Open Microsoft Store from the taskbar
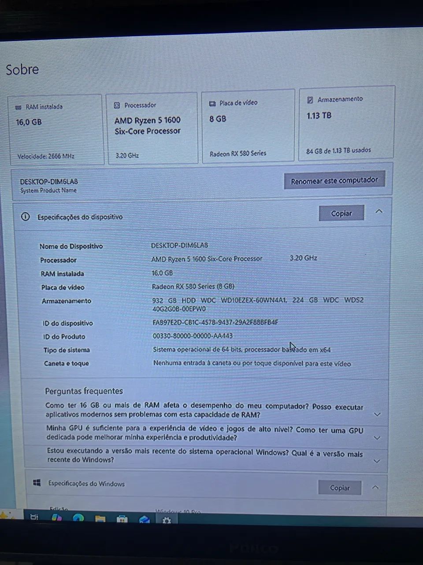423x565 pixels. coord(122,519)
